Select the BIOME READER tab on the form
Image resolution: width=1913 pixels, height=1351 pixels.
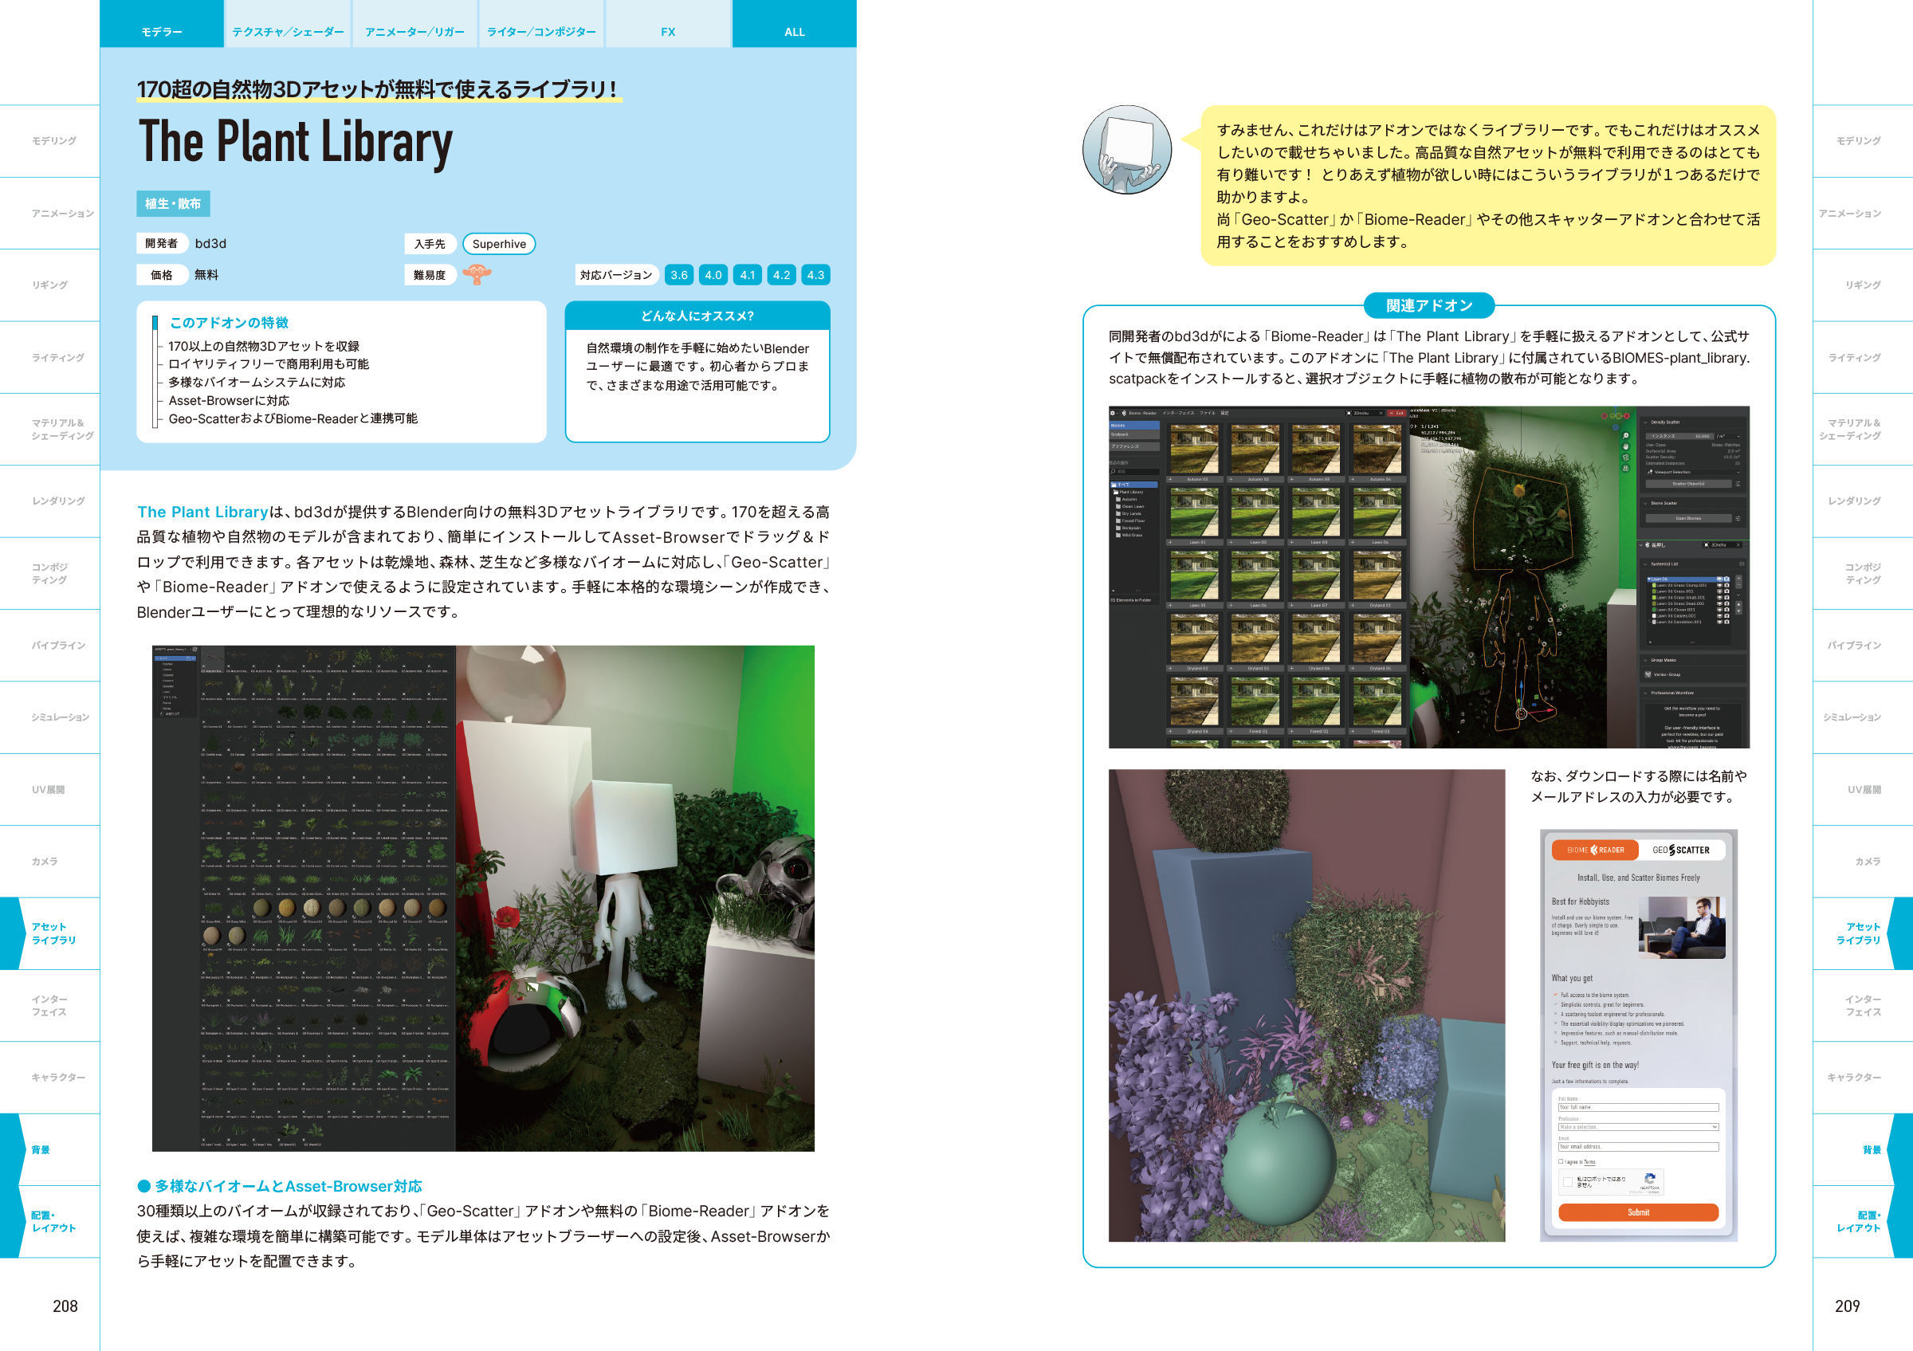(x=1596, y=850)
